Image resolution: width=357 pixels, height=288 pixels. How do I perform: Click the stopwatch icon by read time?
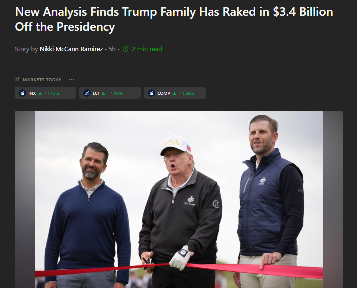tap(126, 49)
